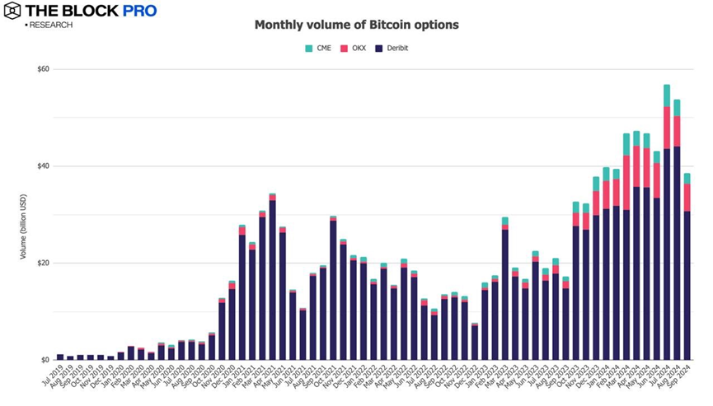The image size is (713, 406).
Task: Click the Volume (billion USD) axis title
Action: tap(24, 226)
